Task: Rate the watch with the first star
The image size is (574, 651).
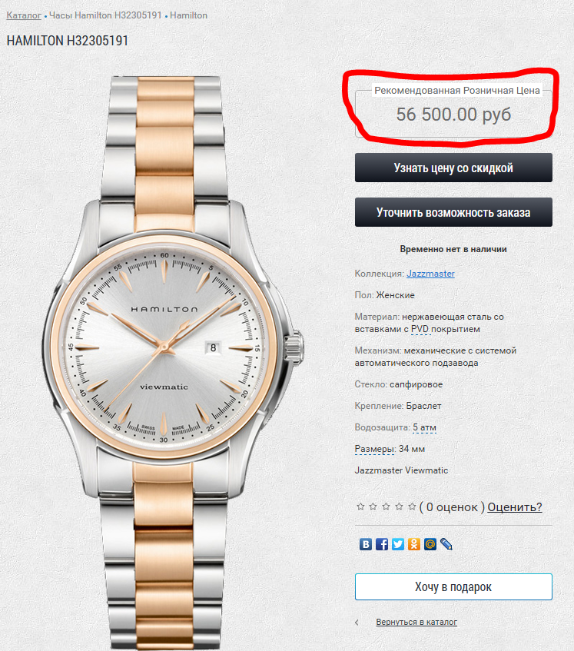Action: click(x=360, y=507)
